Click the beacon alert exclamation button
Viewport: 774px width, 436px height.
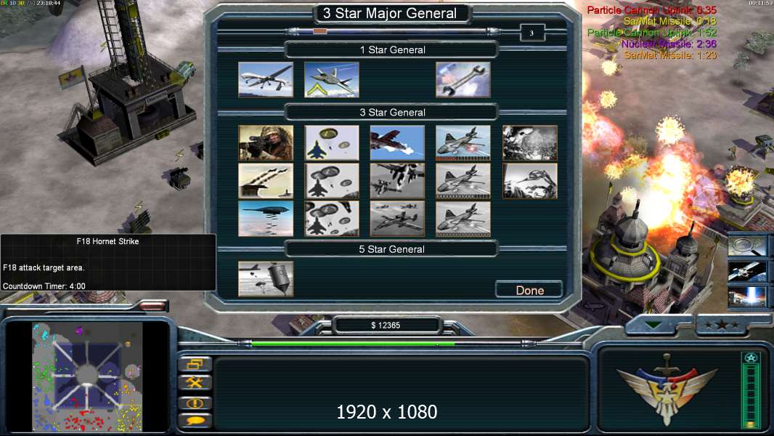click(195, 403)
